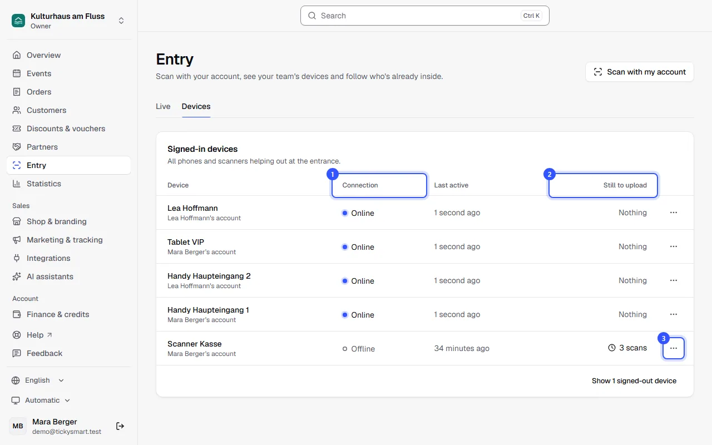Switch to the Live tab
712x445 pixels.
[163, 106]
